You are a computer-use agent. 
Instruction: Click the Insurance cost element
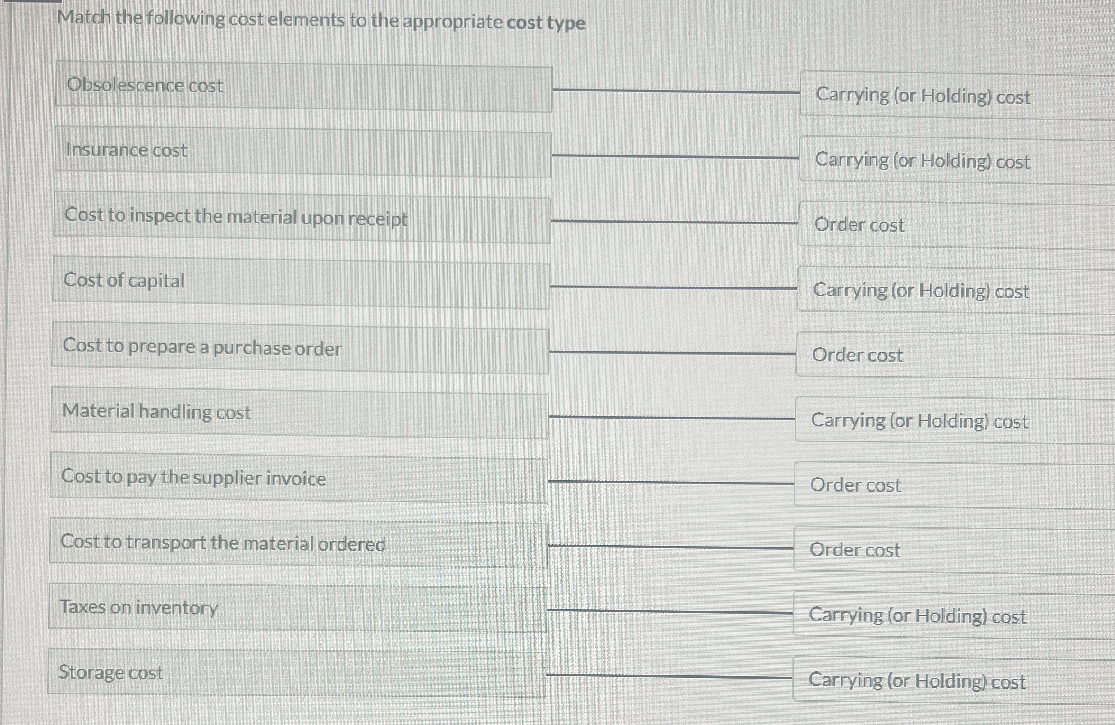[300, 151]
